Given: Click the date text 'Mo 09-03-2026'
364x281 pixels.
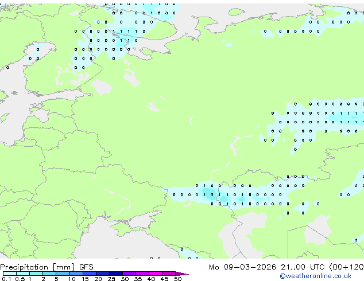Looking at the screenshot, I should tap(242, 267).
